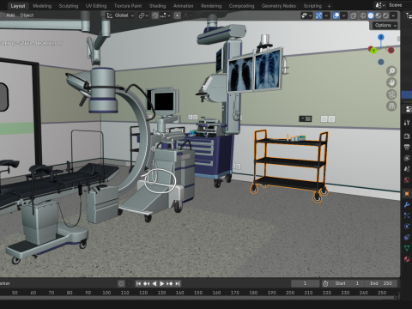Open the Object Constraints properties tab
The width and height of the screenshot is (412, 309).
(407, 237)
